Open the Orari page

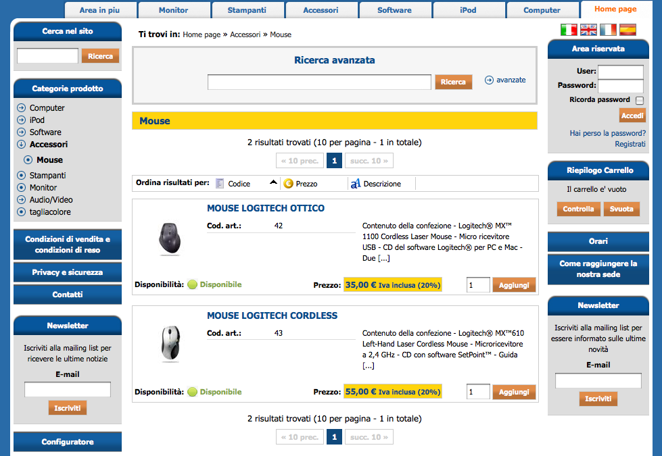[x=598, y=241]
